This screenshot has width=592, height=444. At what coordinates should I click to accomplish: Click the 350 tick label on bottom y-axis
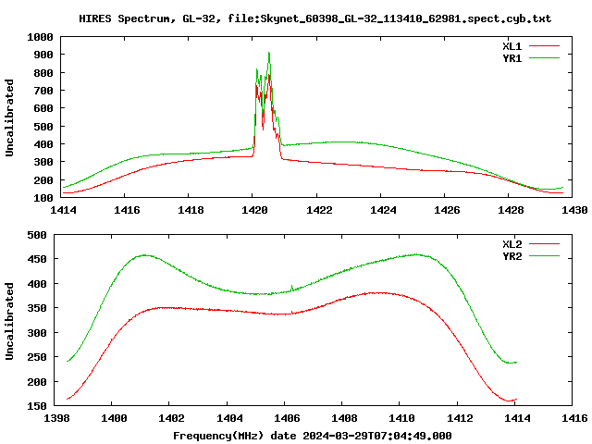click(37, 308)
